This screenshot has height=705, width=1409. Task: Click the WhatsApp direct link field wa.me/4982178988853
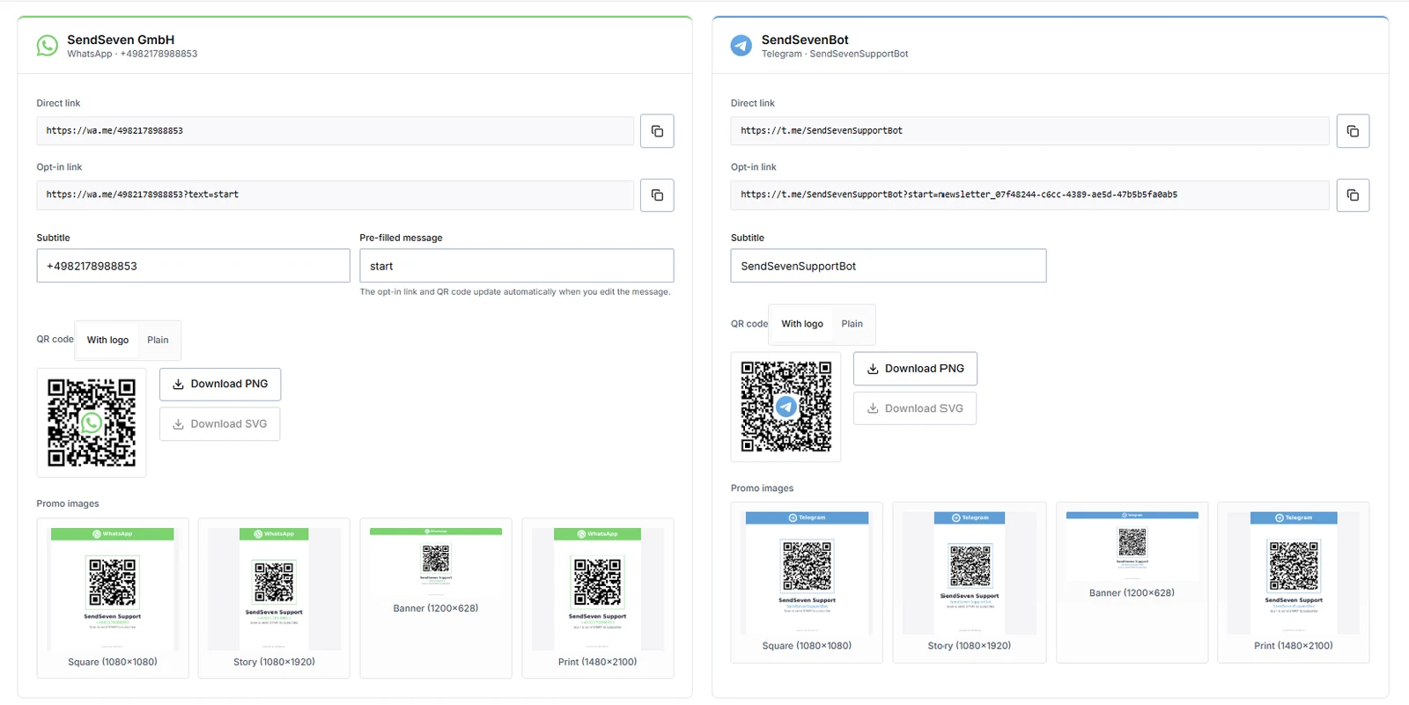pyautogui.click(x=335, y=131)
